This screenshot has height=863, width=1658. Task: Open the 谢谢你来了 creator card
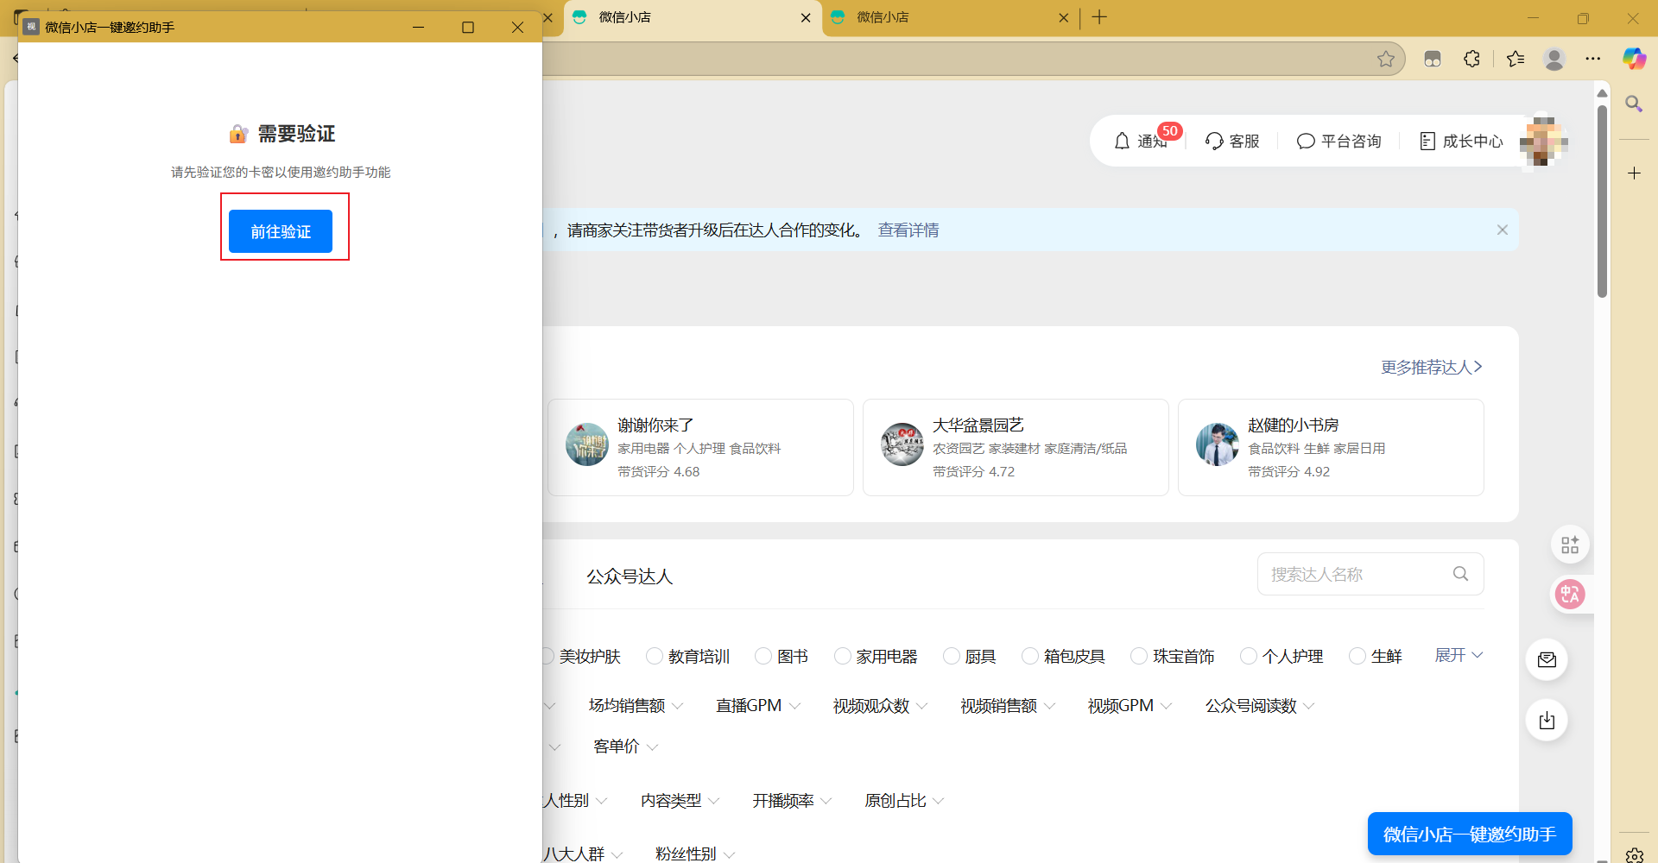pos(700,447)
